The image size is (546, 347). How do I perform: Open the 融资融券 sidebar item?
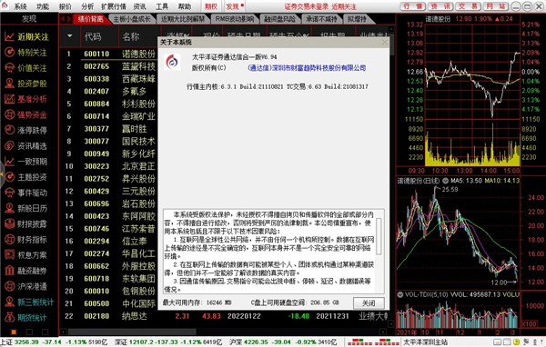[25, 271]
